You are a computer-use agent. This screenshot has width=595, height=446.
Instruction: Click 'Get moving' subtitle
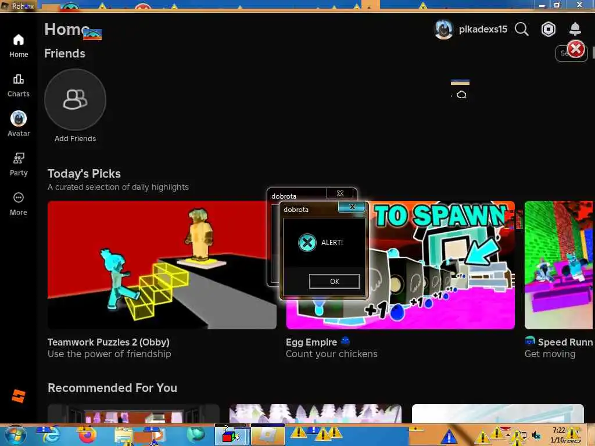tap(550, 354)
